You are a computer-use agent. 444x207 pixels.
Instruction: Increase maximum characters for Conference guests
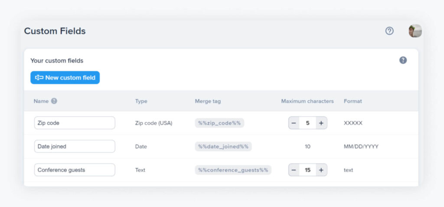coord(321,170)
